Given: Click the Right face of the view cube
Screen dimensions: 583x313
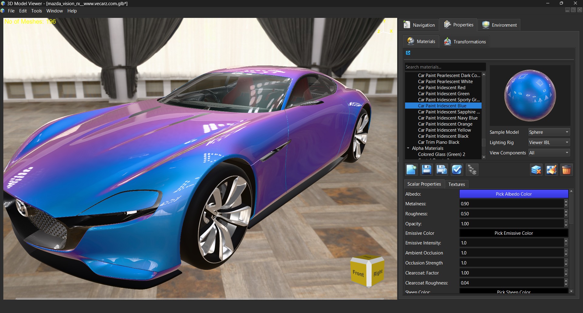Looking at the screenshot, I should [x=378, y=273].
